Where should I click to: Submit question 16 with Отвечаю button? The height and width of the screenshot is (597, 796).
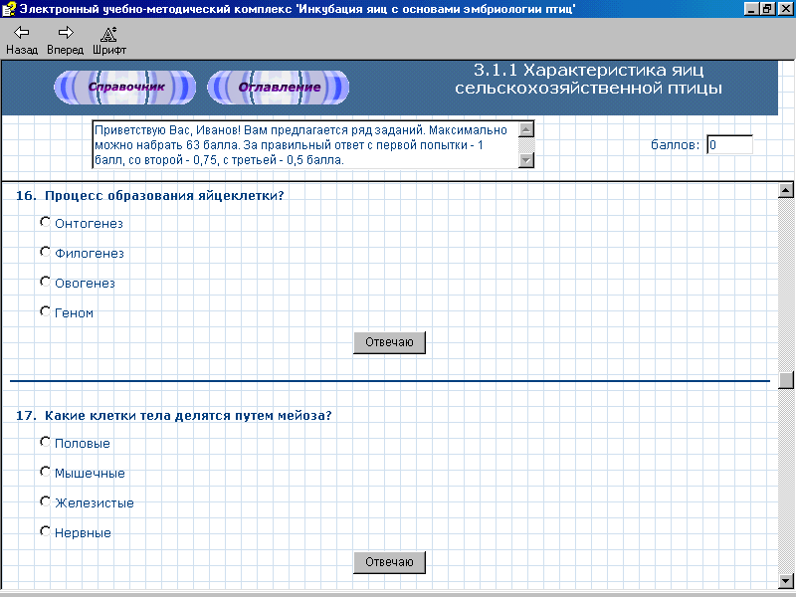point(389,342)
